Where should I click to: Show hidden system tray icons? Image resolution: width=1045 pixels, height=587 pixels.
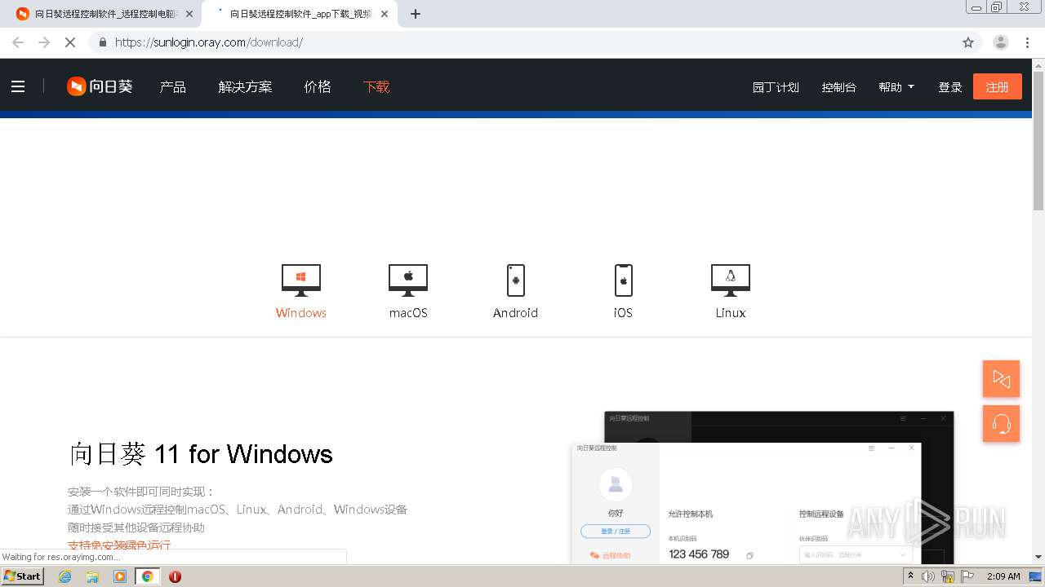pyautogui.click(x=910, y=576)
